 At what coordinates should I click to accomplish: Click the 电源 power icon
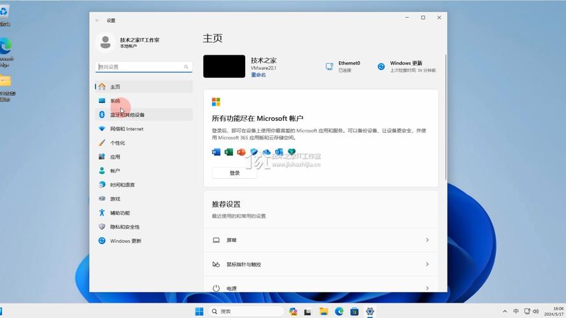[216, 288]
